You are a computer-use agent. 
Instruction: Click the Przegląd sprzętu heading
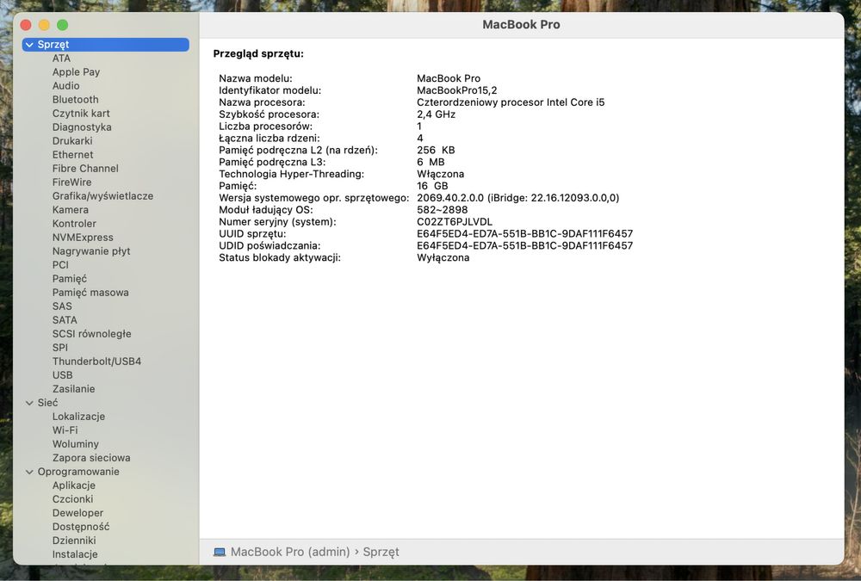tap(258, 54)
